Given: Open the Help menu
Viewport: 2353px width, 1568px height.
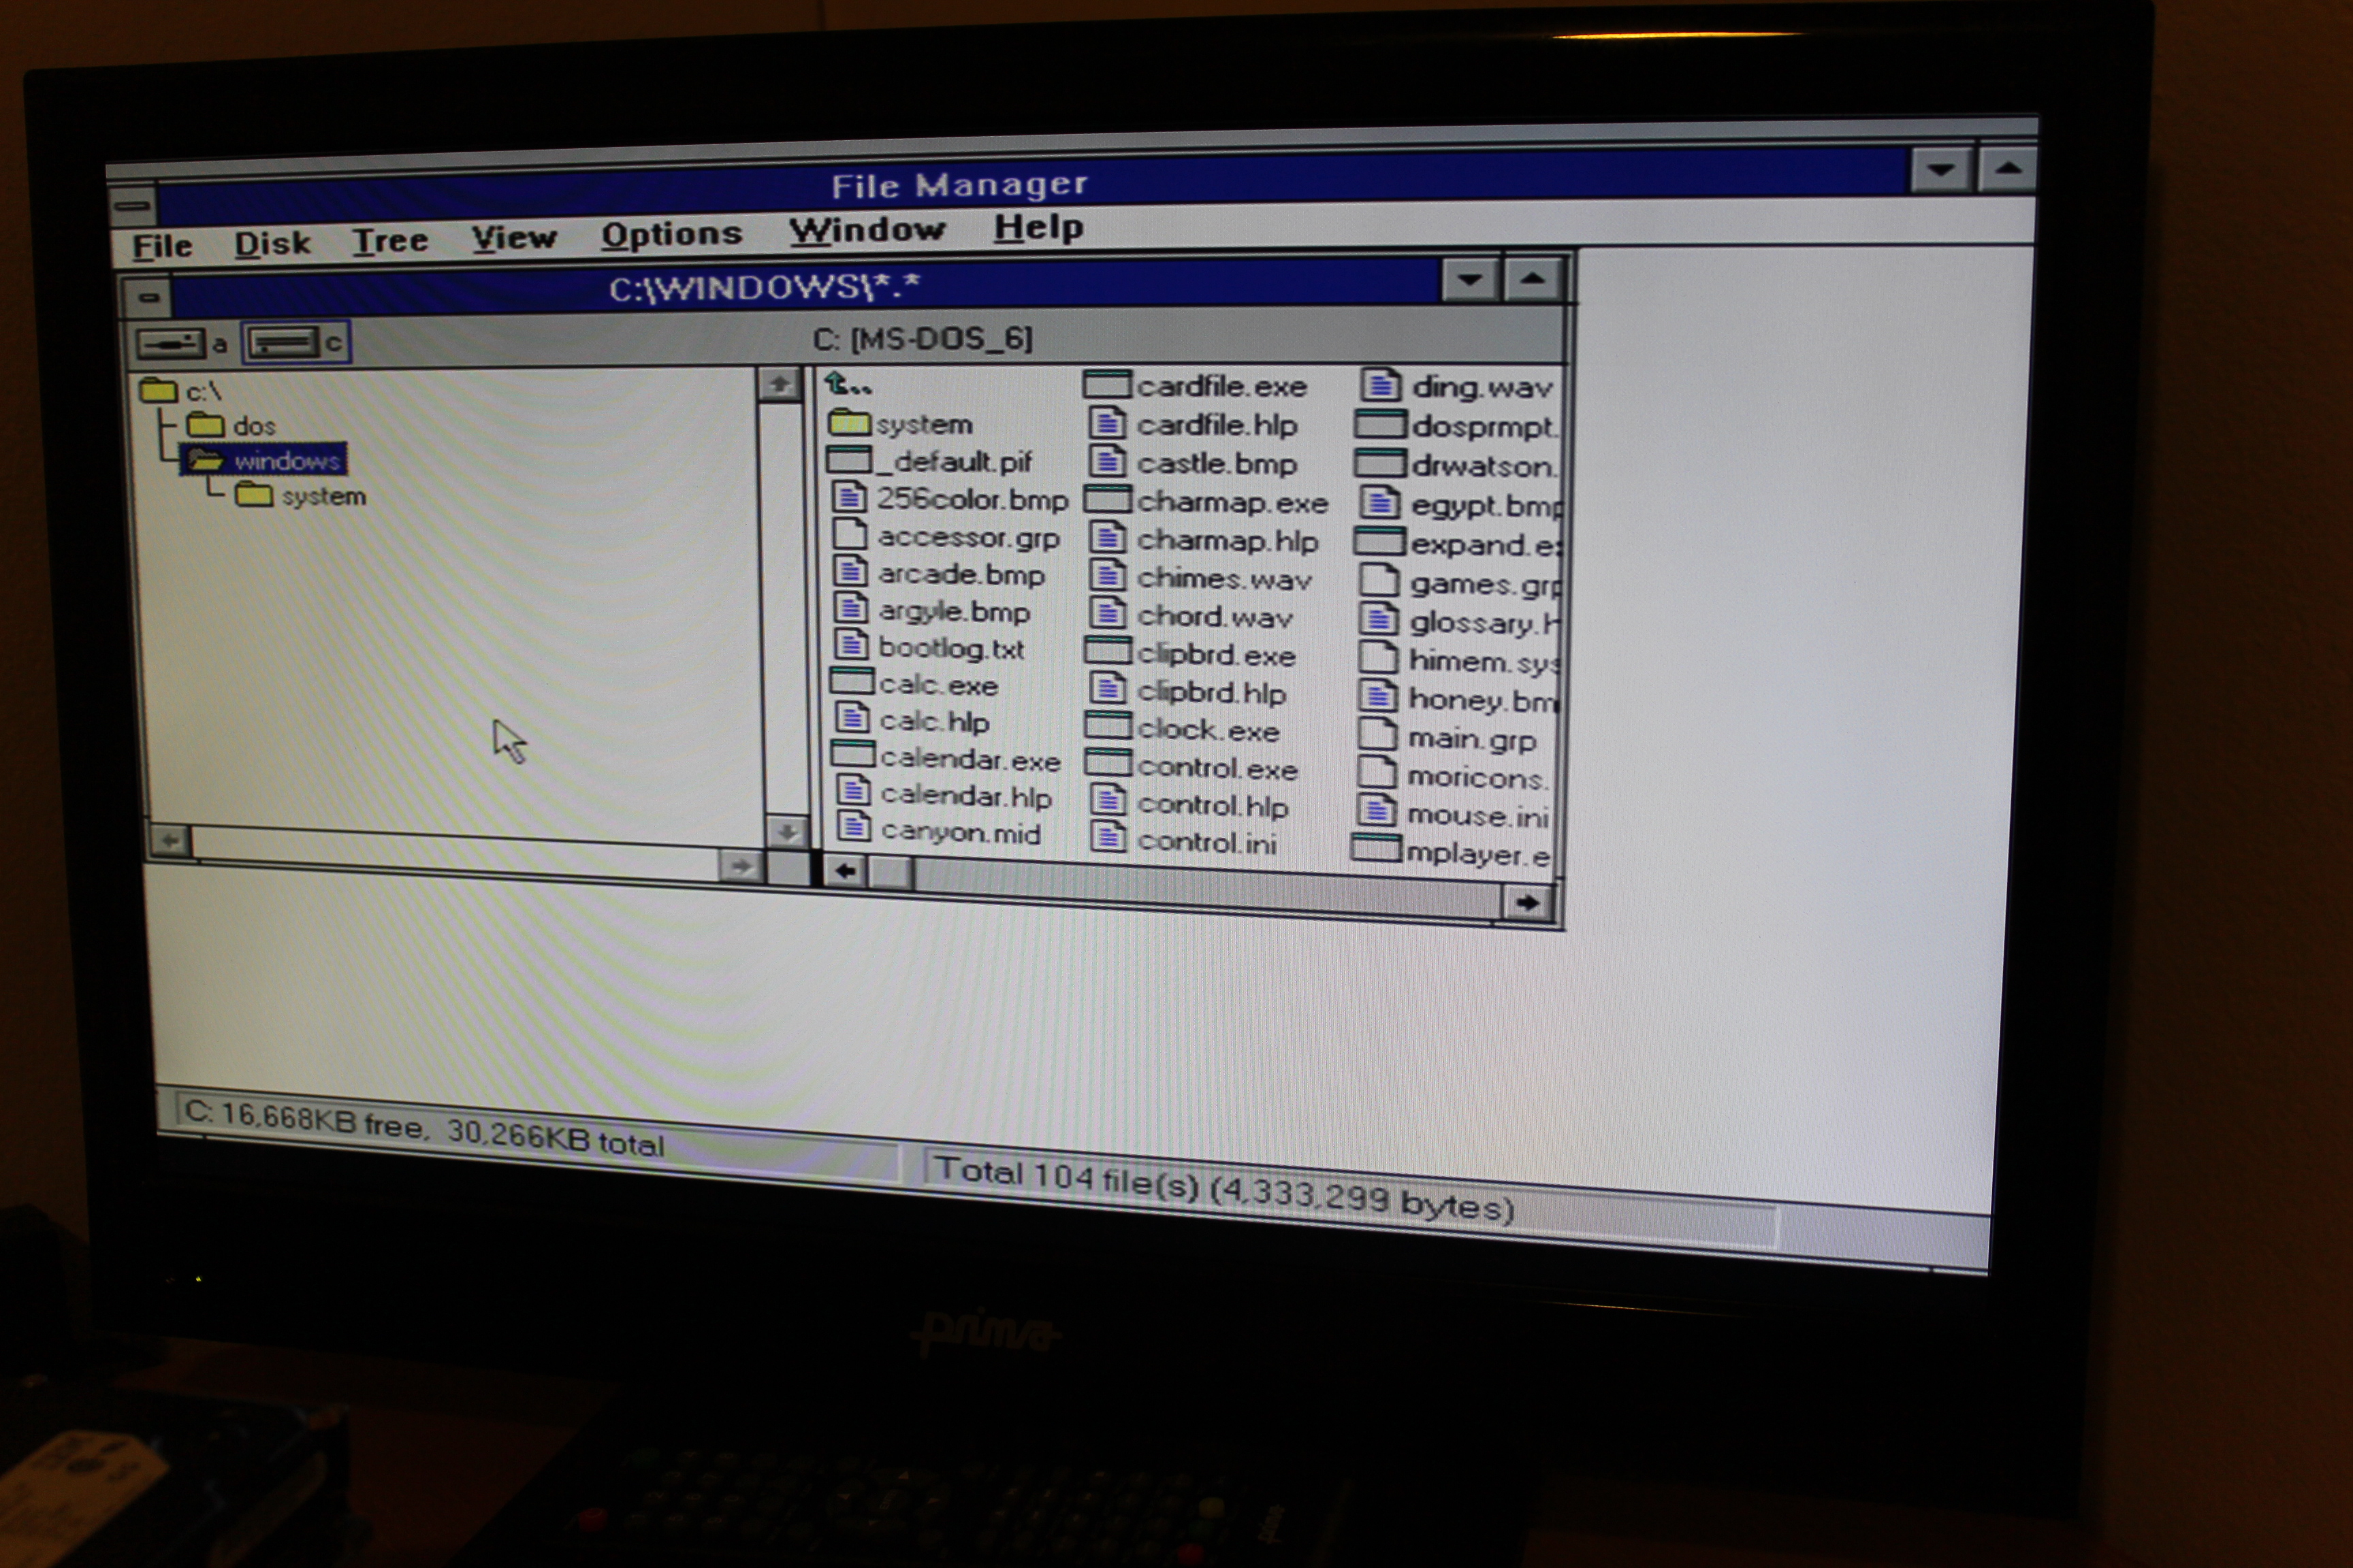Looking at the screenshot, I should click(1038, 227).
